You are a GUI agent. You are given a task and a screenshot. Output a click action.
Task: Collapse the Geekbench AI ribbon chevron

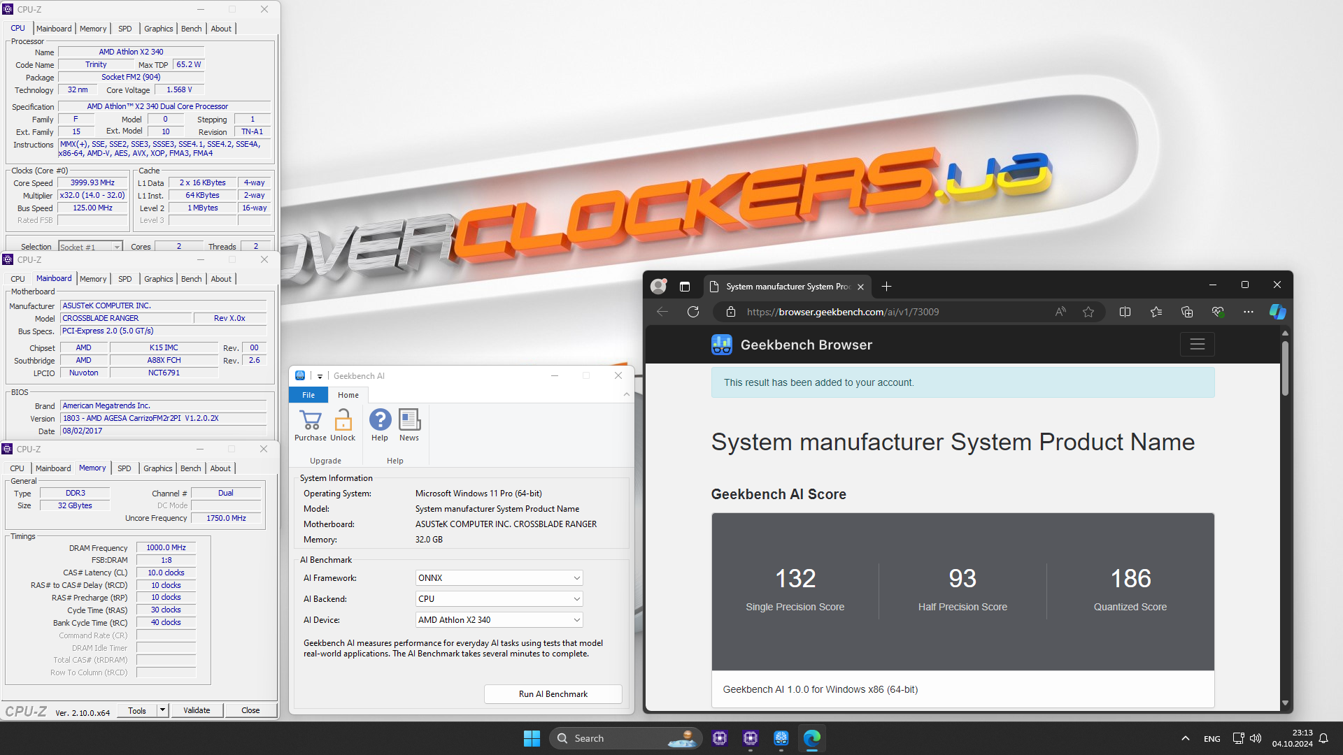pos(627,395)
